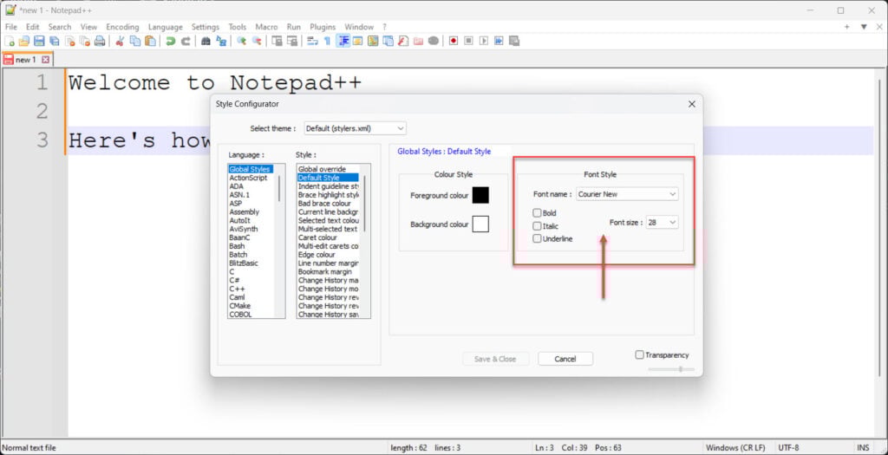
Task: Open the Font size dropdown
Action: tap(662, 223)
